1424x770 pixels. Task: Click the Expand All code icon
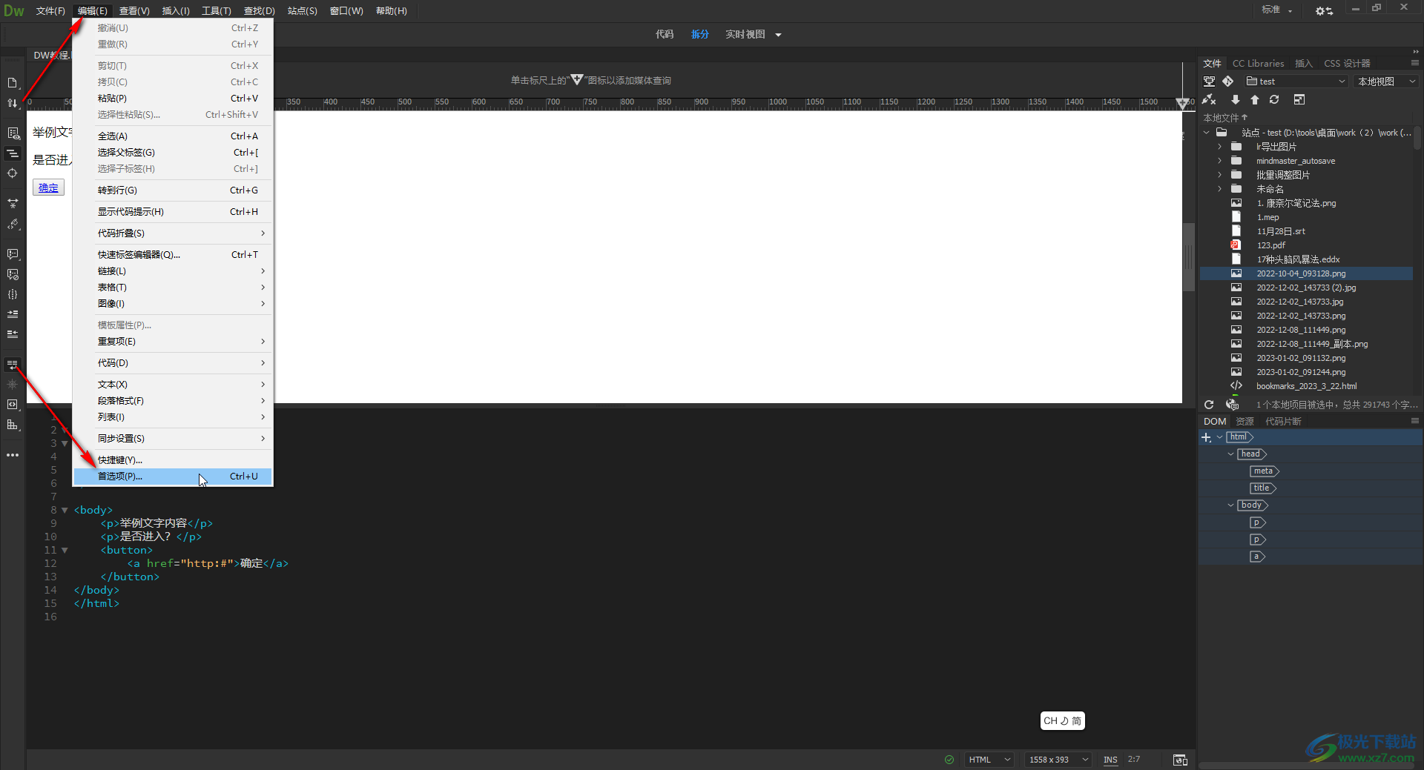pyautogui.click(x=13, y=203)
